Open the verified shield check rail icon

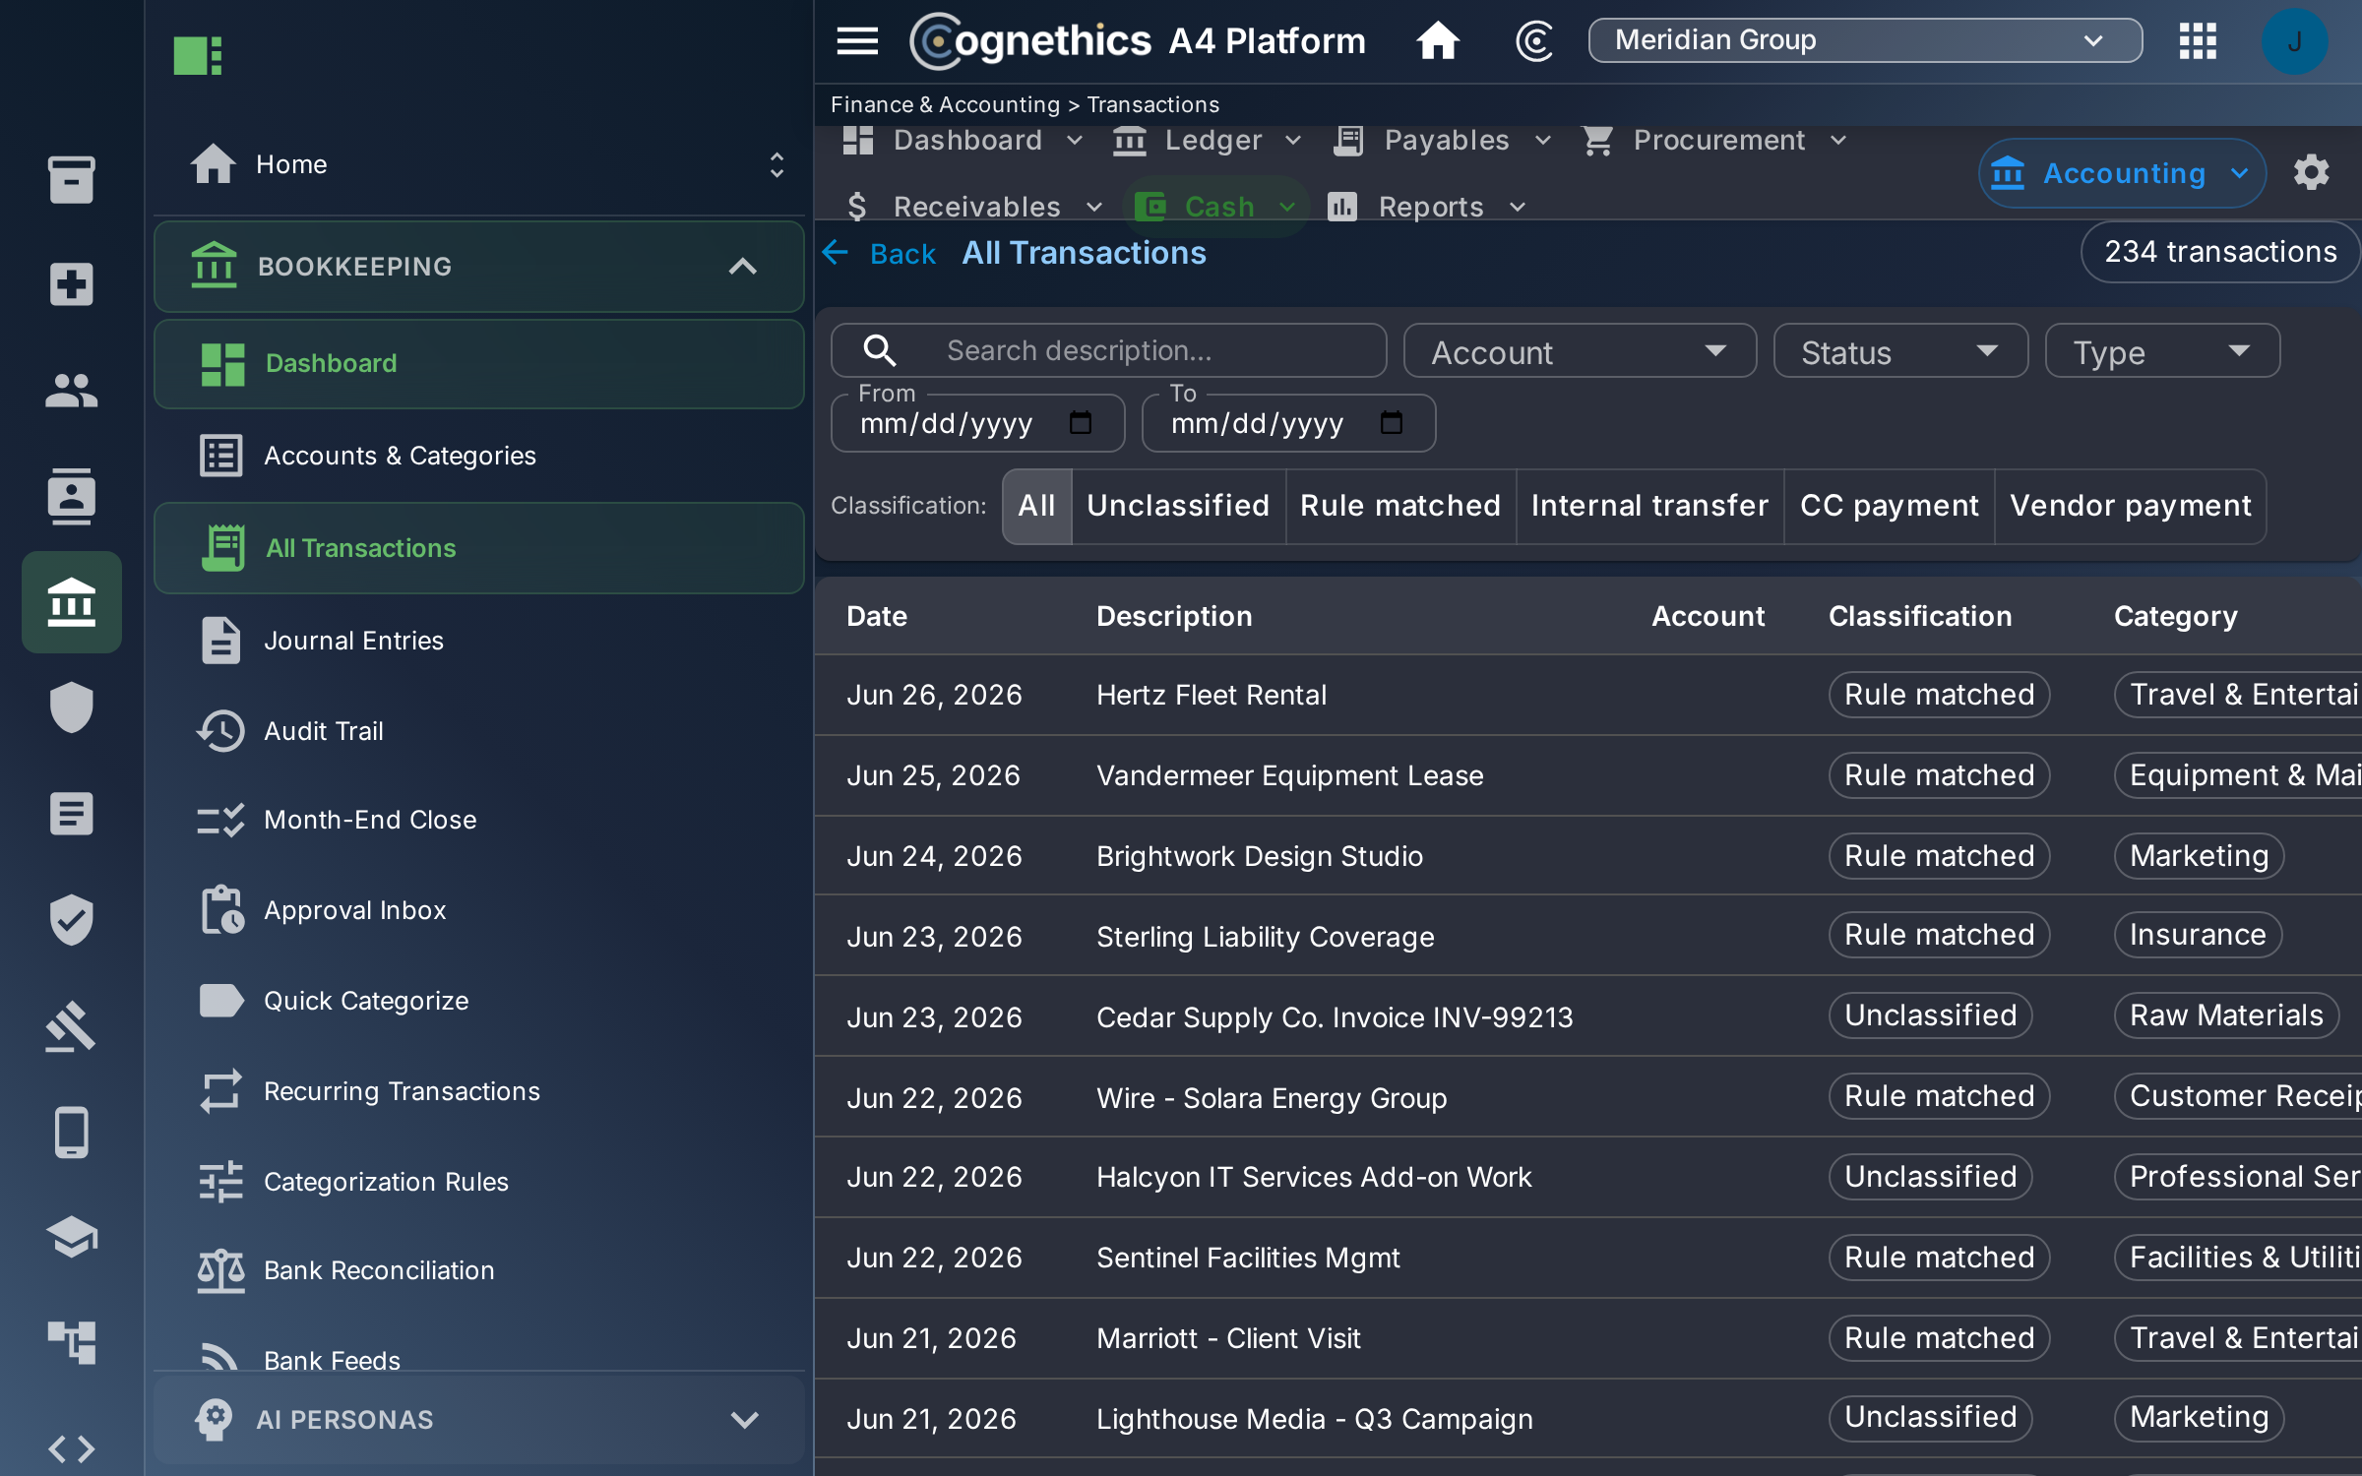pos(71,919)
